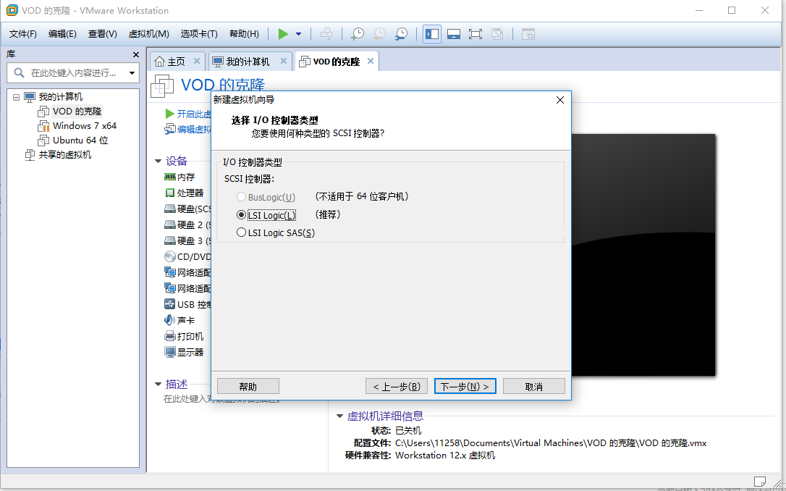This screenshot has width=786, height=491.
Task: Collapse the 虚拟机详细信息 section
Action: pyautogui.click(x=339, y=416)
